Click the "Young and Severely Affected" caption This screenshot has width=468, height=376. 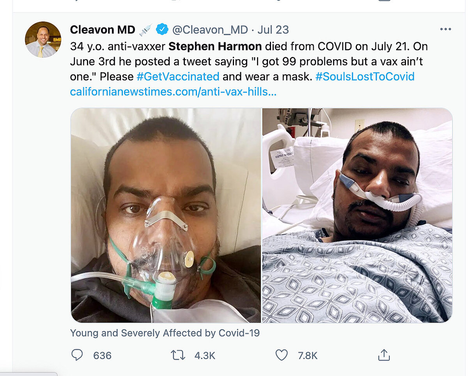[x=165, y=333]
